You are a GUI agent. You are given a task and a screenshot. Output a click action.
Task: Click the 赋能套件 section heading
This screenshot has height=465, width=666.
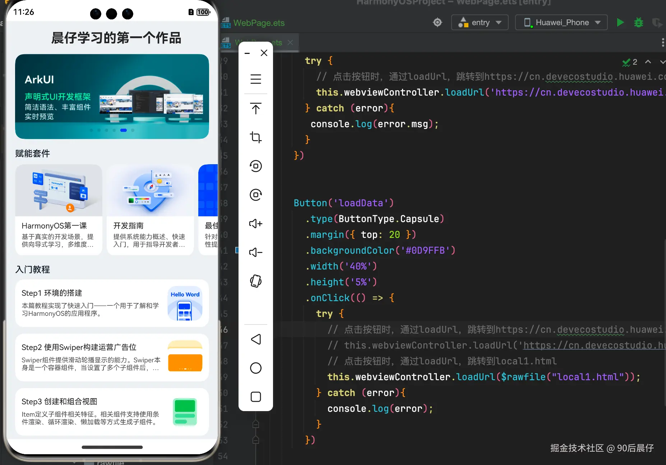point(32,153)
